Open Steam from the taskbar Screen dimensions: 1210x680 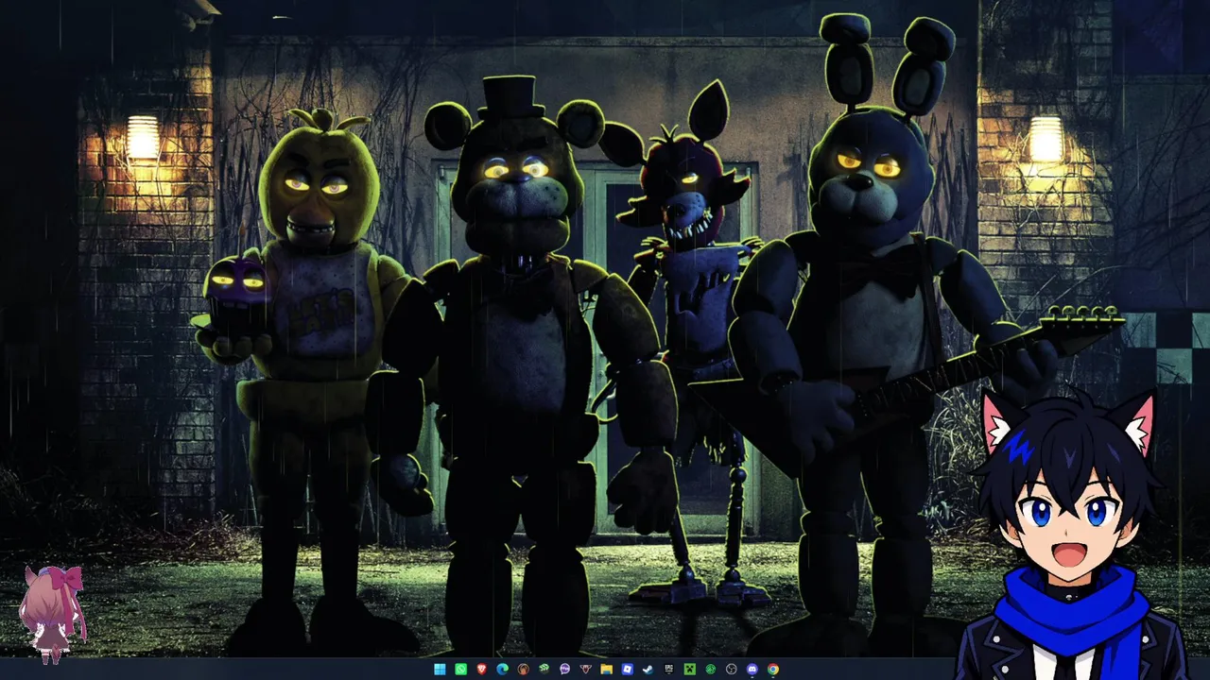pyautogui.click(x=648, y=670)
